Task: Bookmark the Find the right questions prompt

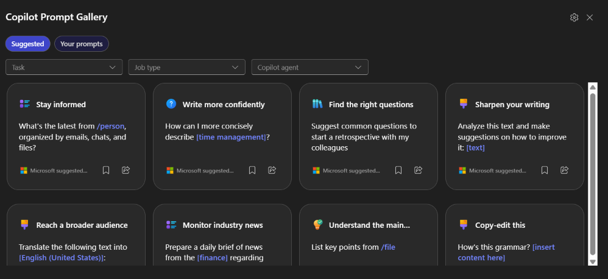Action: (x=398, y=170)
